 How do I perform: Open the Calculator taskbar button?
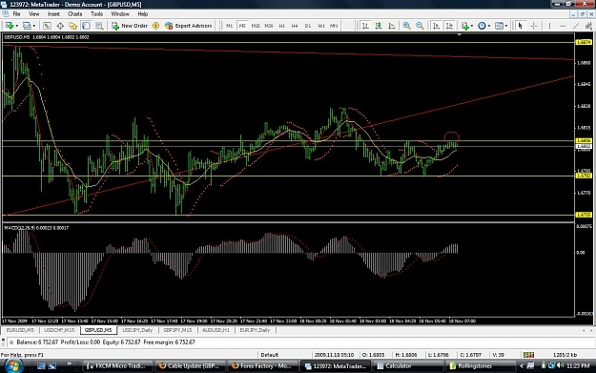pos(408,365)
